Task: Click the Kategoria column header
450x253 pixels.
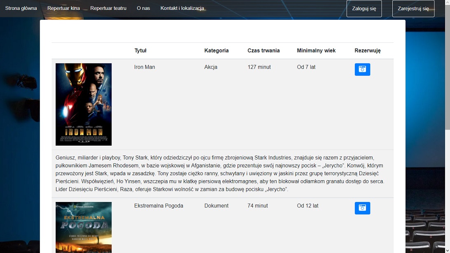Action: click(x=217, y=51)
